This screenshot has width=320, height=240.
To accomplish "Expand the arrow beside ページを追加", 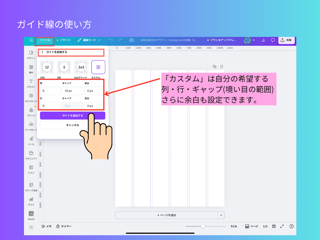I will tap(221, 215).
